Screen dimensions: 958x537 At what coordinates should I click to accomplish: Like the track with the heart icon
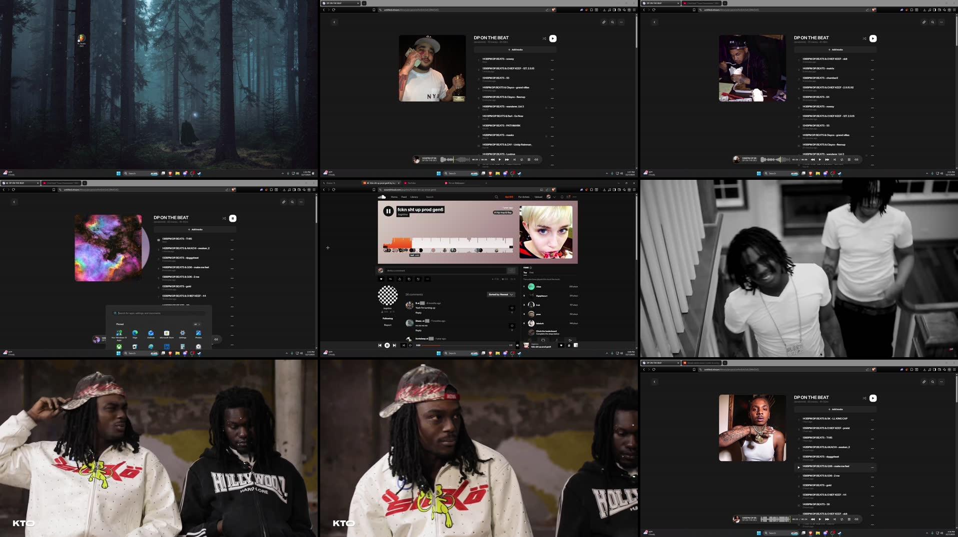point(381,279)
